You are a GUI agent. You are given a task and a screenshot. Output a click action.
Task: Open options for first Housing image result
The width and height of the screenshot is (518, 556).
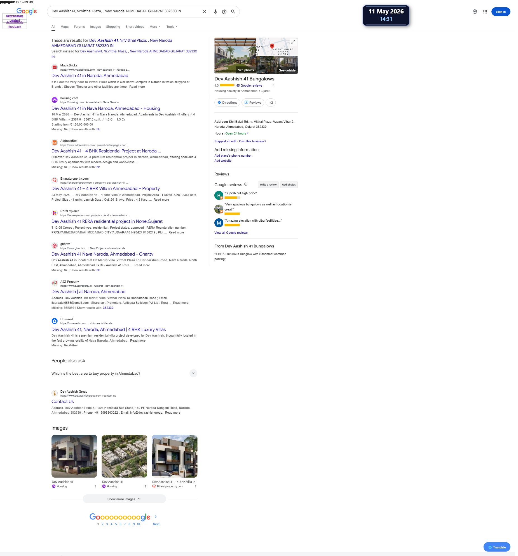[x=95, y=486]
